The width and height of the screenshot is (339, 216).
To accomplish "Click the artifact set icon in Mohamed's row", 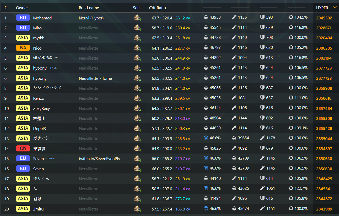I will [137, 18].
